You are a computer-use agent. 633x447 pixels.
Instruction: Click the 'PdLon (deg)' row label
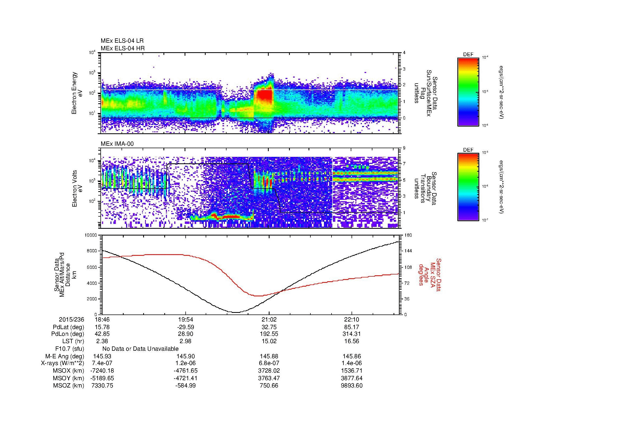pyautogui.click(x=68, y=334)
